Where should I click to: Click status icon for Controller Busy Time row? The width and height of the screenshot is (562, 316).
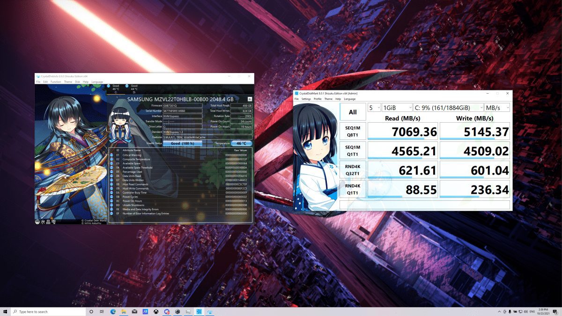tap(111, 192)
